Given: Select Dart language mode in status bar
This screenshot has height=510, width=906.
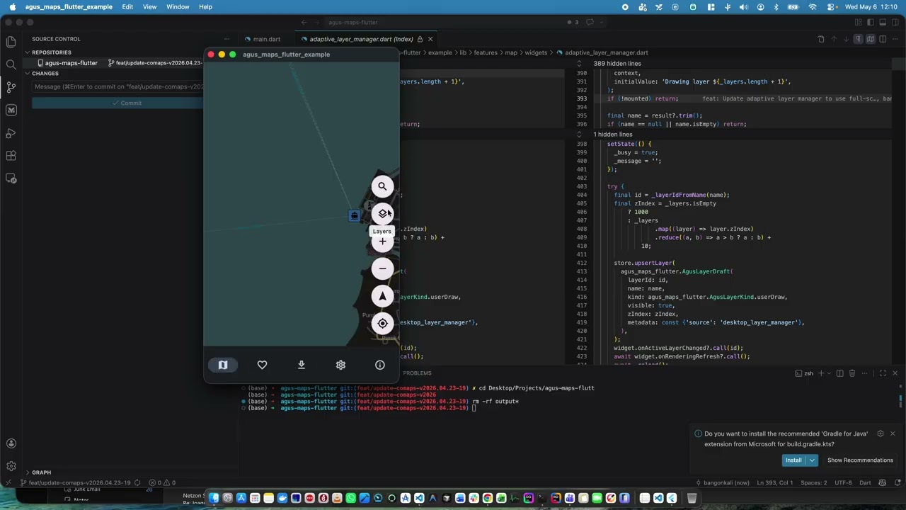Looking at the screenshot, I should pos(865,483).
